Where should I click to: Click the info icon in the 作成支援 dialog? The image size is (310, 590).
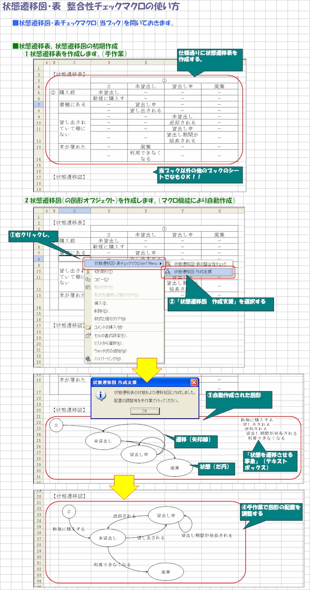coord(101,395)
